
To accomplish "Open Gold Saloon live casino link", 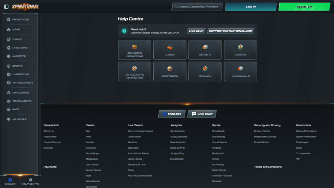I will 134,137.
